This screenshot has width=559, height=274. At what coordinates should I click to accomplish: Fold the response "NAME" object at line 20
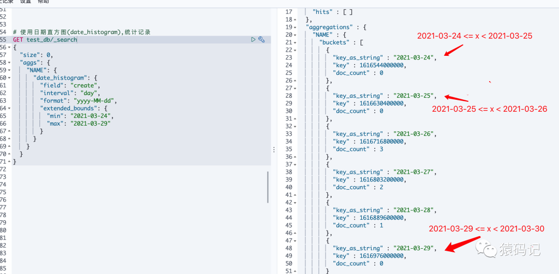(x=295, y=35)
